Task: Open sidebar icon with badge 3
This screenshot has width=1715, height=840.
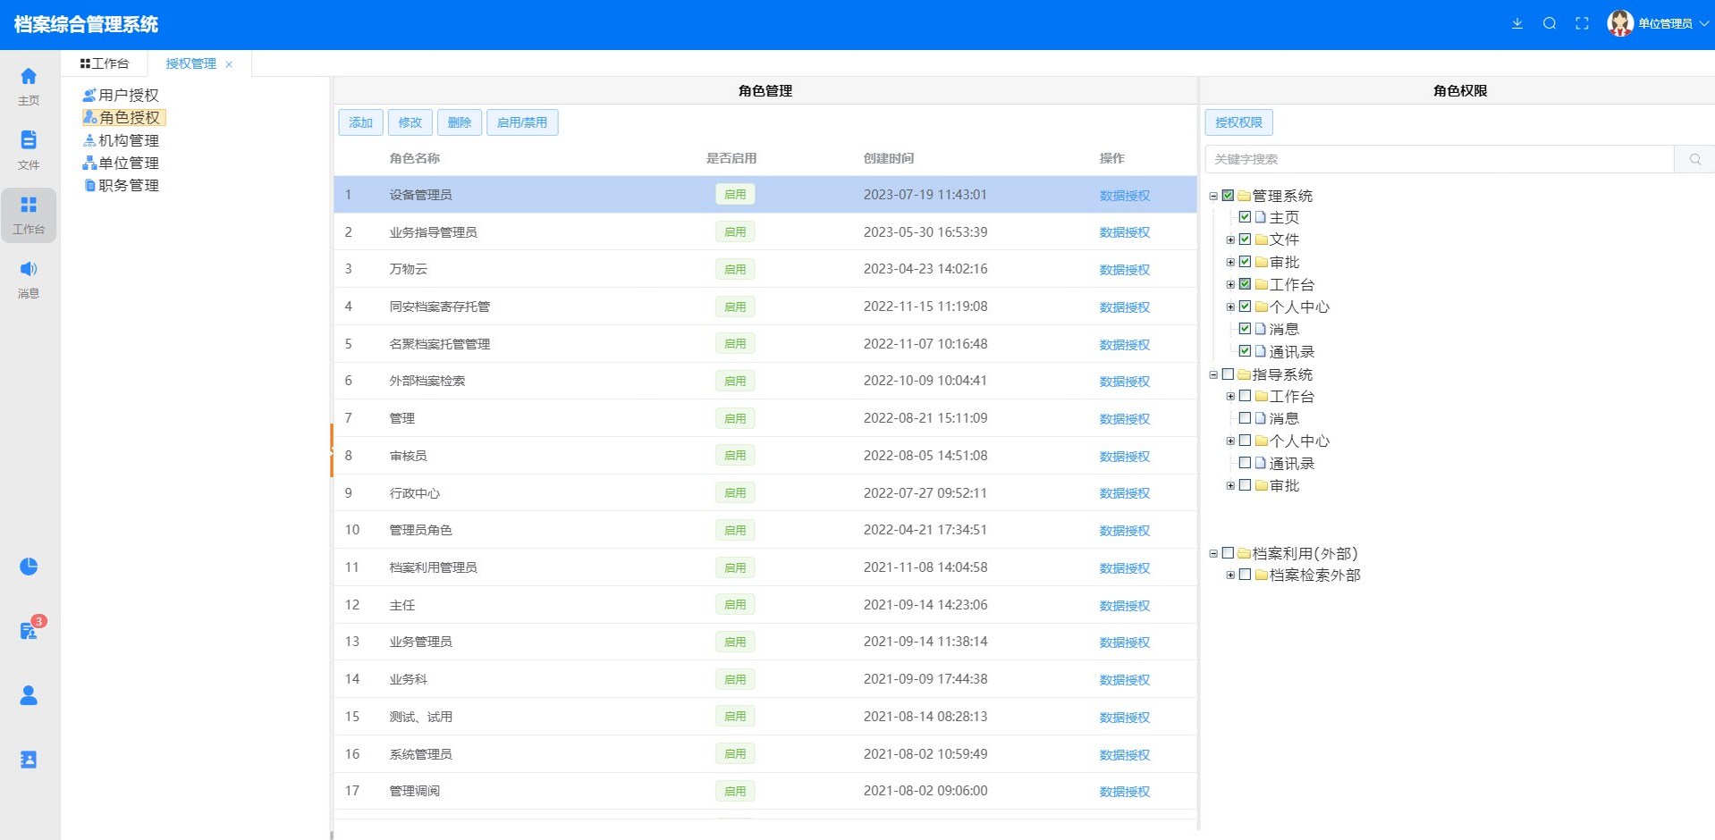Action: pos(29,631)
